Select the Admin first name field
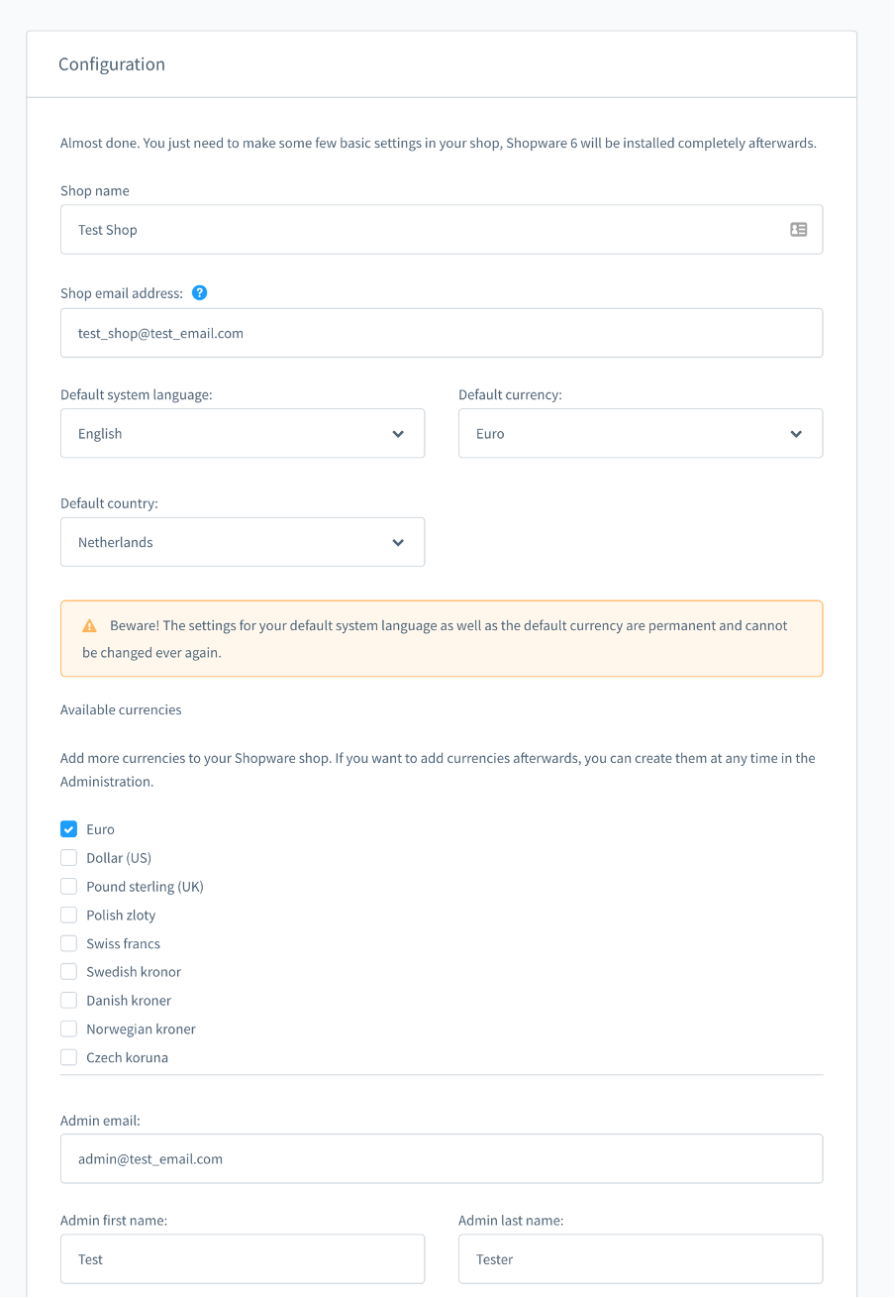The width and height of the screenshot is (895, 1298). click(243, 1259)
